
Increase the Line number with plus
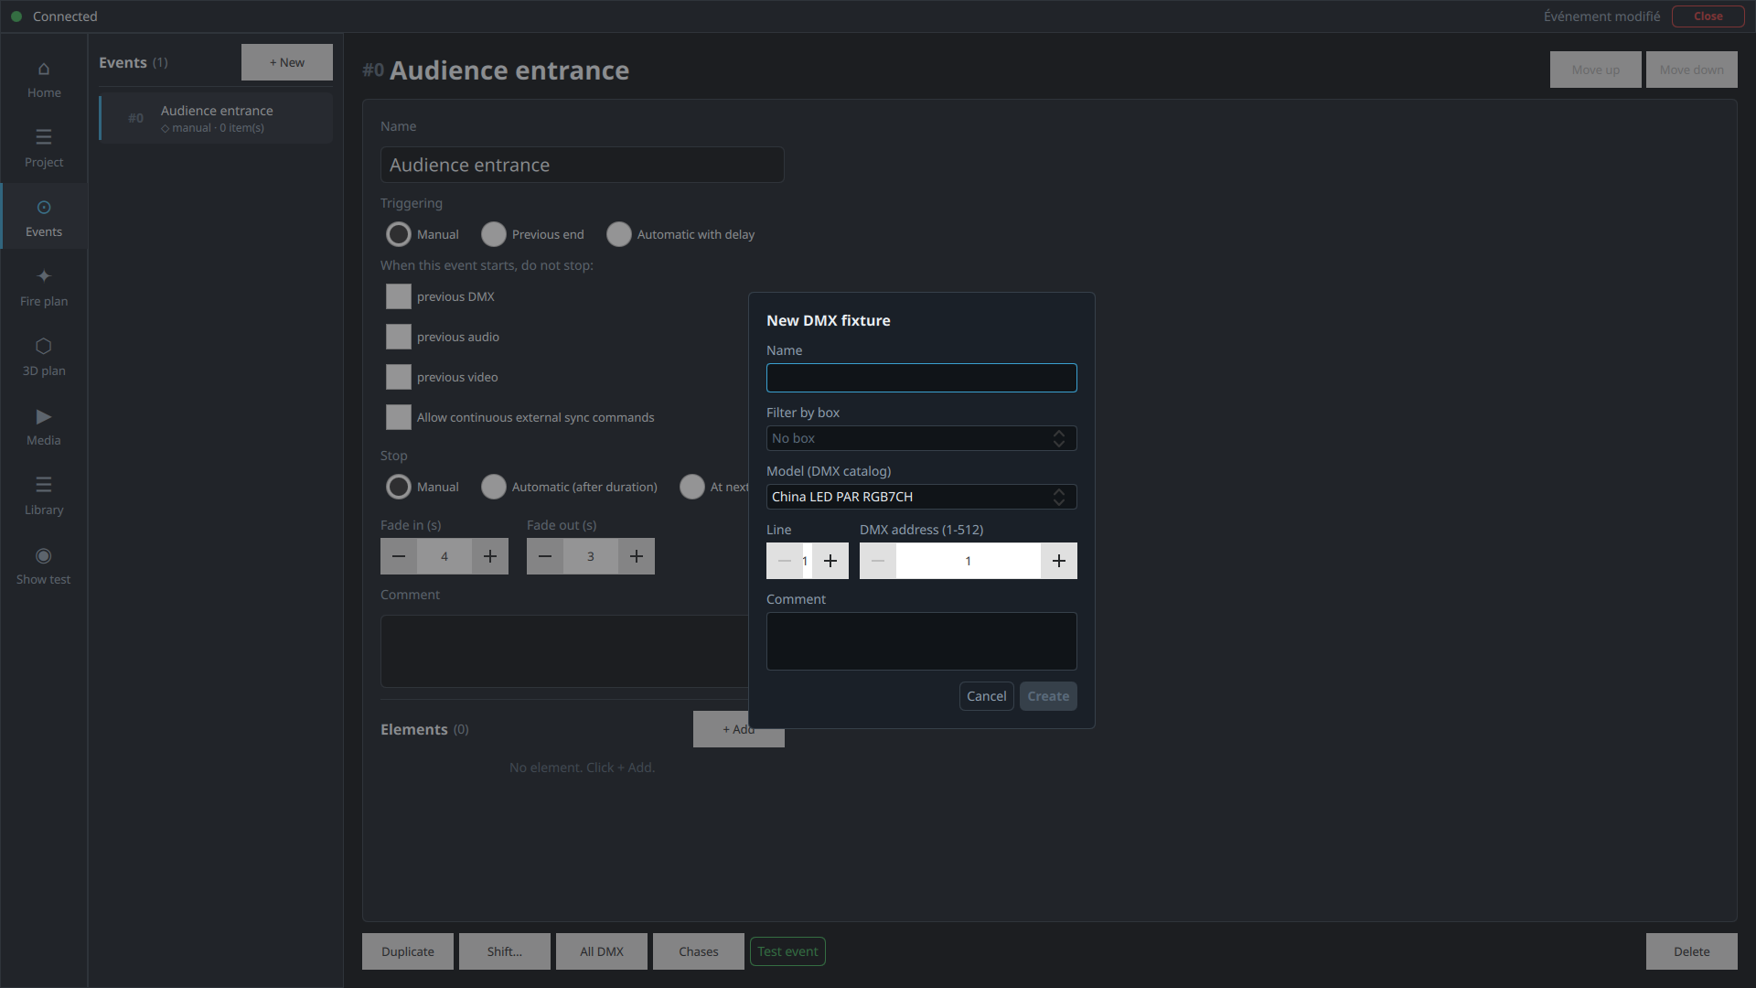pos(830,561)
